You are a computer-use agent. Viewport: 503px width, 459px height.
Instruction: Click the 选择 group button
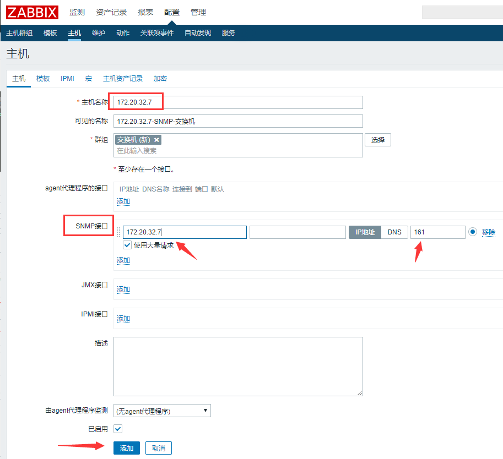tap(378, 140)
